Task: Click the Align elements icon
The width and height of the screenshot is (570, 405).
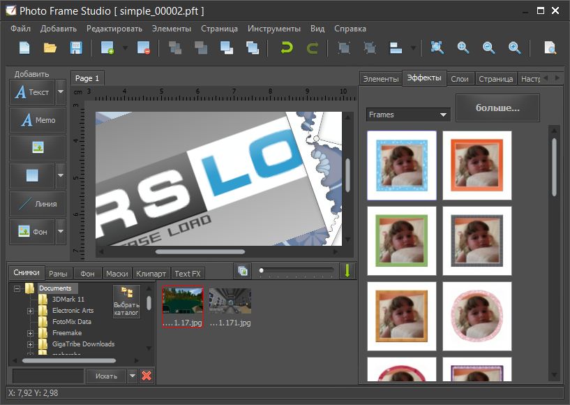Action: pyautogui.click(x=396, y=48)
